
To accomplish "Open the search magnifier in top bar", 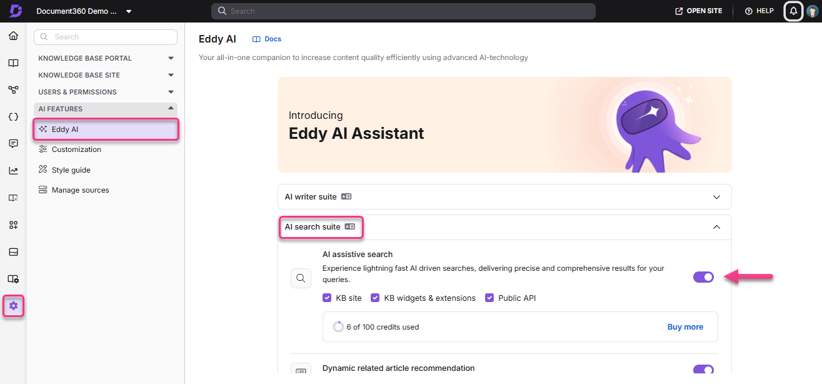I will click(x=222, y=11).
